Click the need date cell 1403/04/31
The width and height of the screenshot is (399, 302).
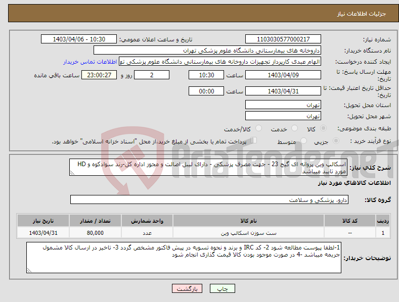click(43, 233)
